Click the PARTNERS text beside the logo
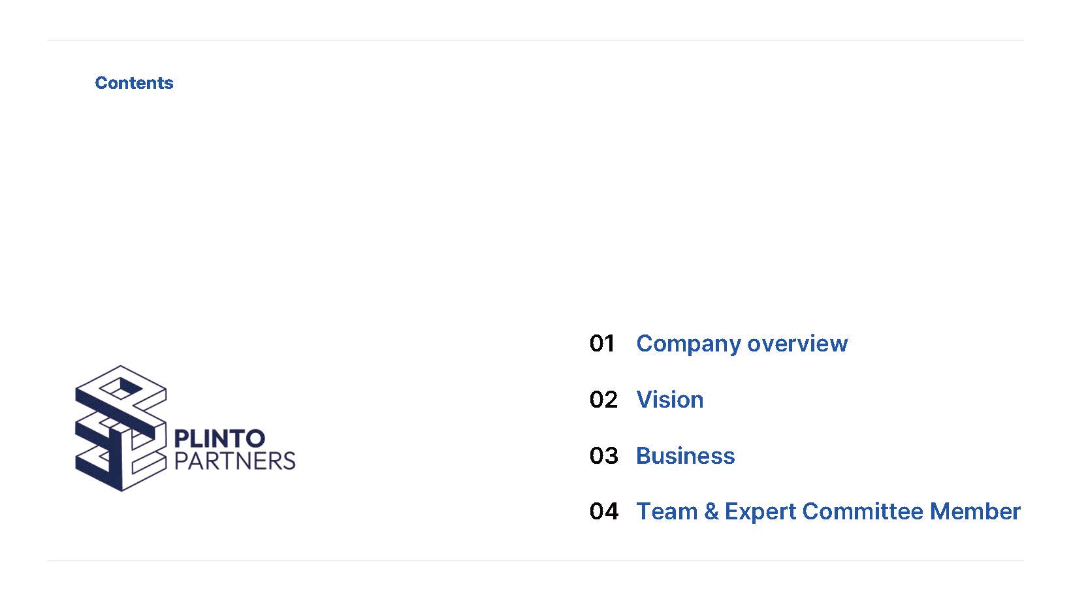The width and height of the screenshot is (1071, 603). pos(235,461)
